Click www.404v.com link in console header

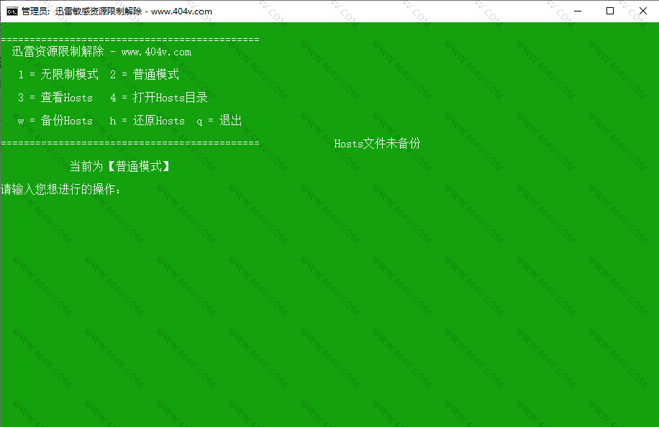coord(156,52)
